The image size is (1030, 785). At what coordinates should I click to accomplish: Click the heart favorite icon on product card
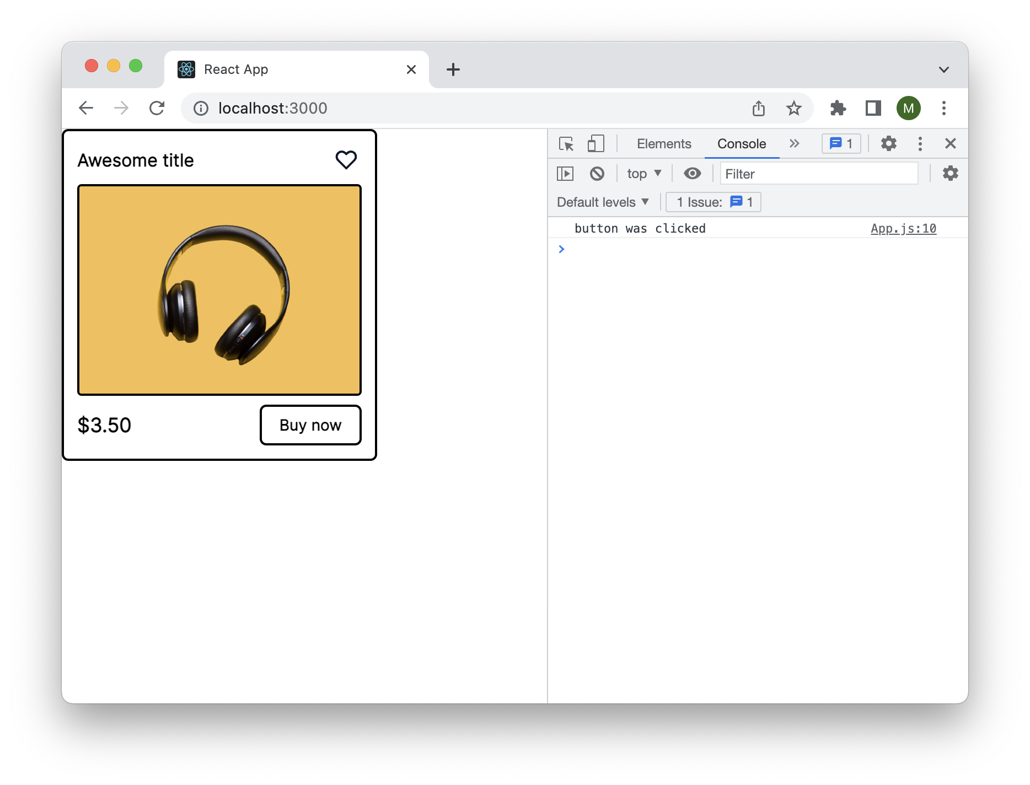click(346, 160)
